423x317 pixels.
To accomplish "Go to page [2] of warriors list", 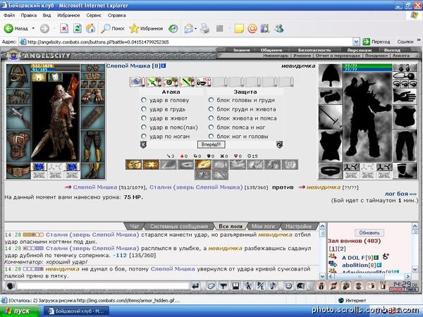I will [x=341, y=249].
